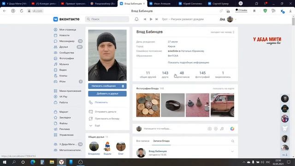Open the 143 друга counter
This screenshot has height=166, width=295.
pyautogui.click(x=165, y=75)
